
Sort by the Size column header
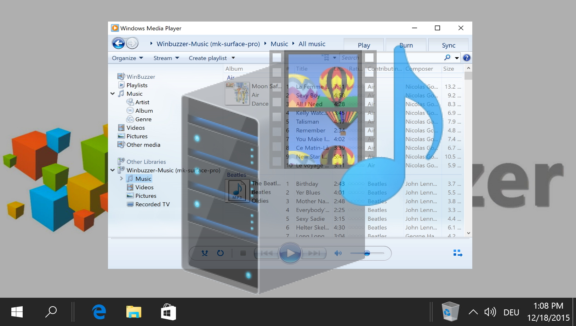(449, 69)
